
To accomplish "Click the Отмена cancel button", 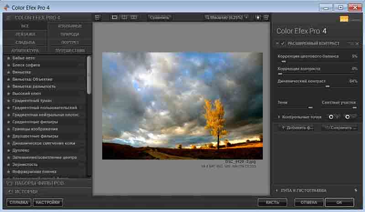I will pos(309,202).
